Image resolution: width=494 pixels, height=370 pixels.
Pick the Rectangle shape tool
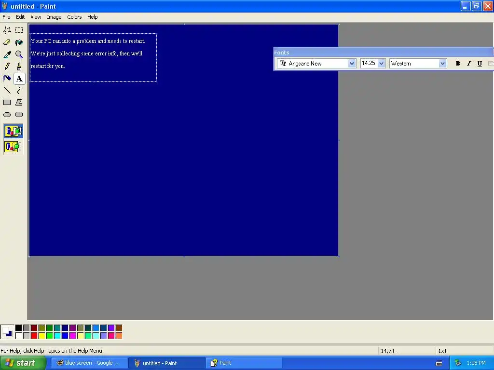click(7, 103)
